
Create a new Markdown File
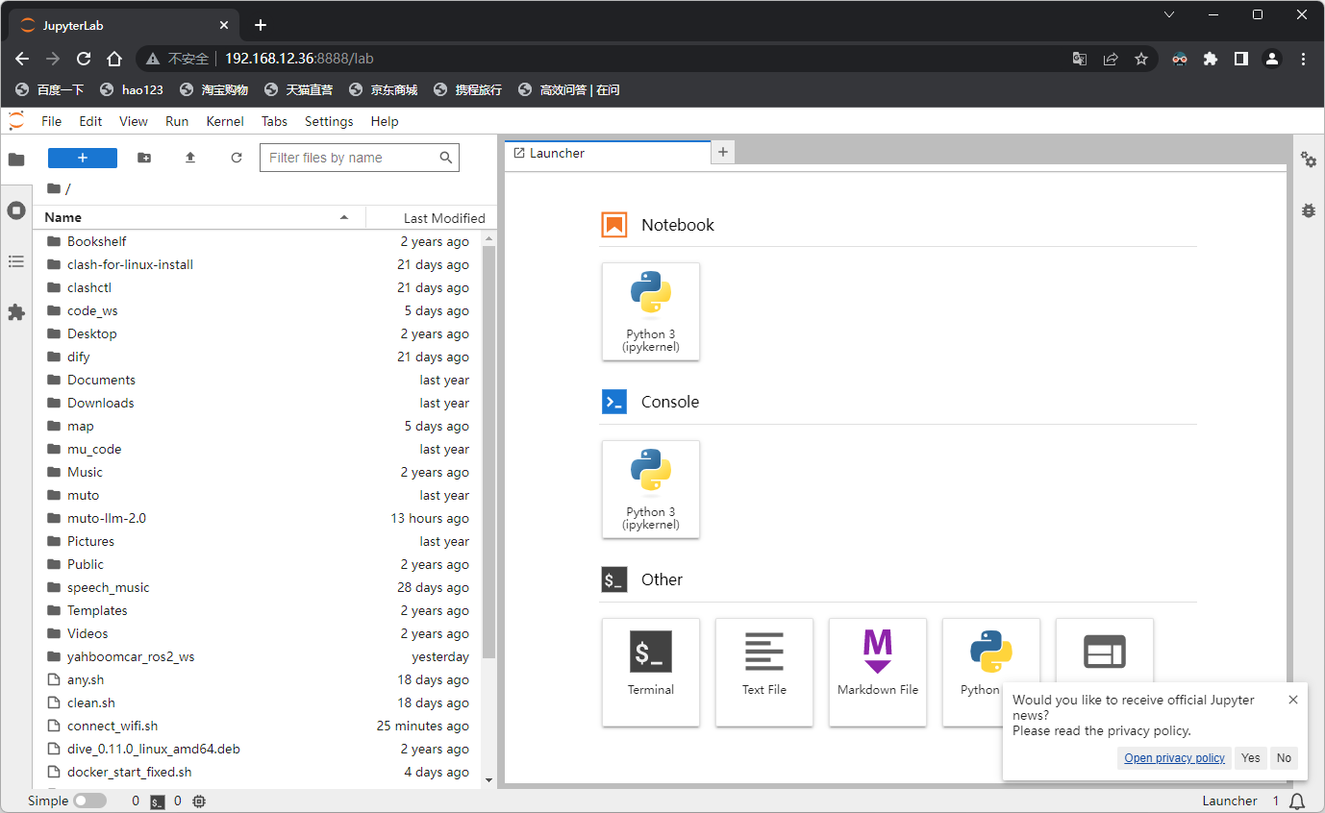(878, 672)
